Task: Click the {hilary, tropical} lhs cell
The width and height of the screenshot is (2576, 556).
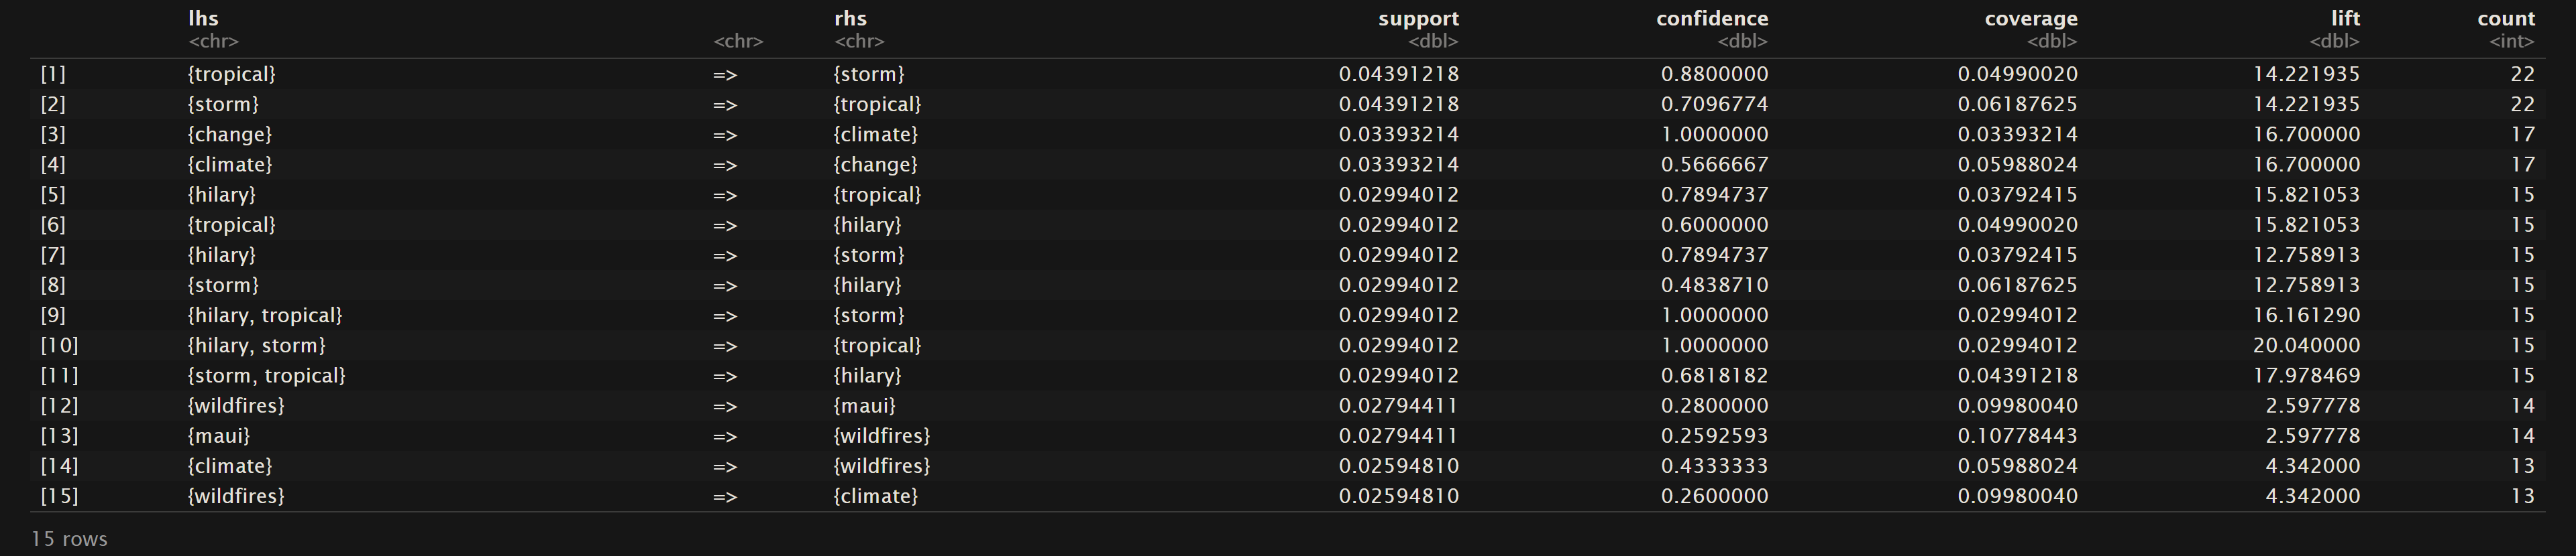Action: point(264,316)
